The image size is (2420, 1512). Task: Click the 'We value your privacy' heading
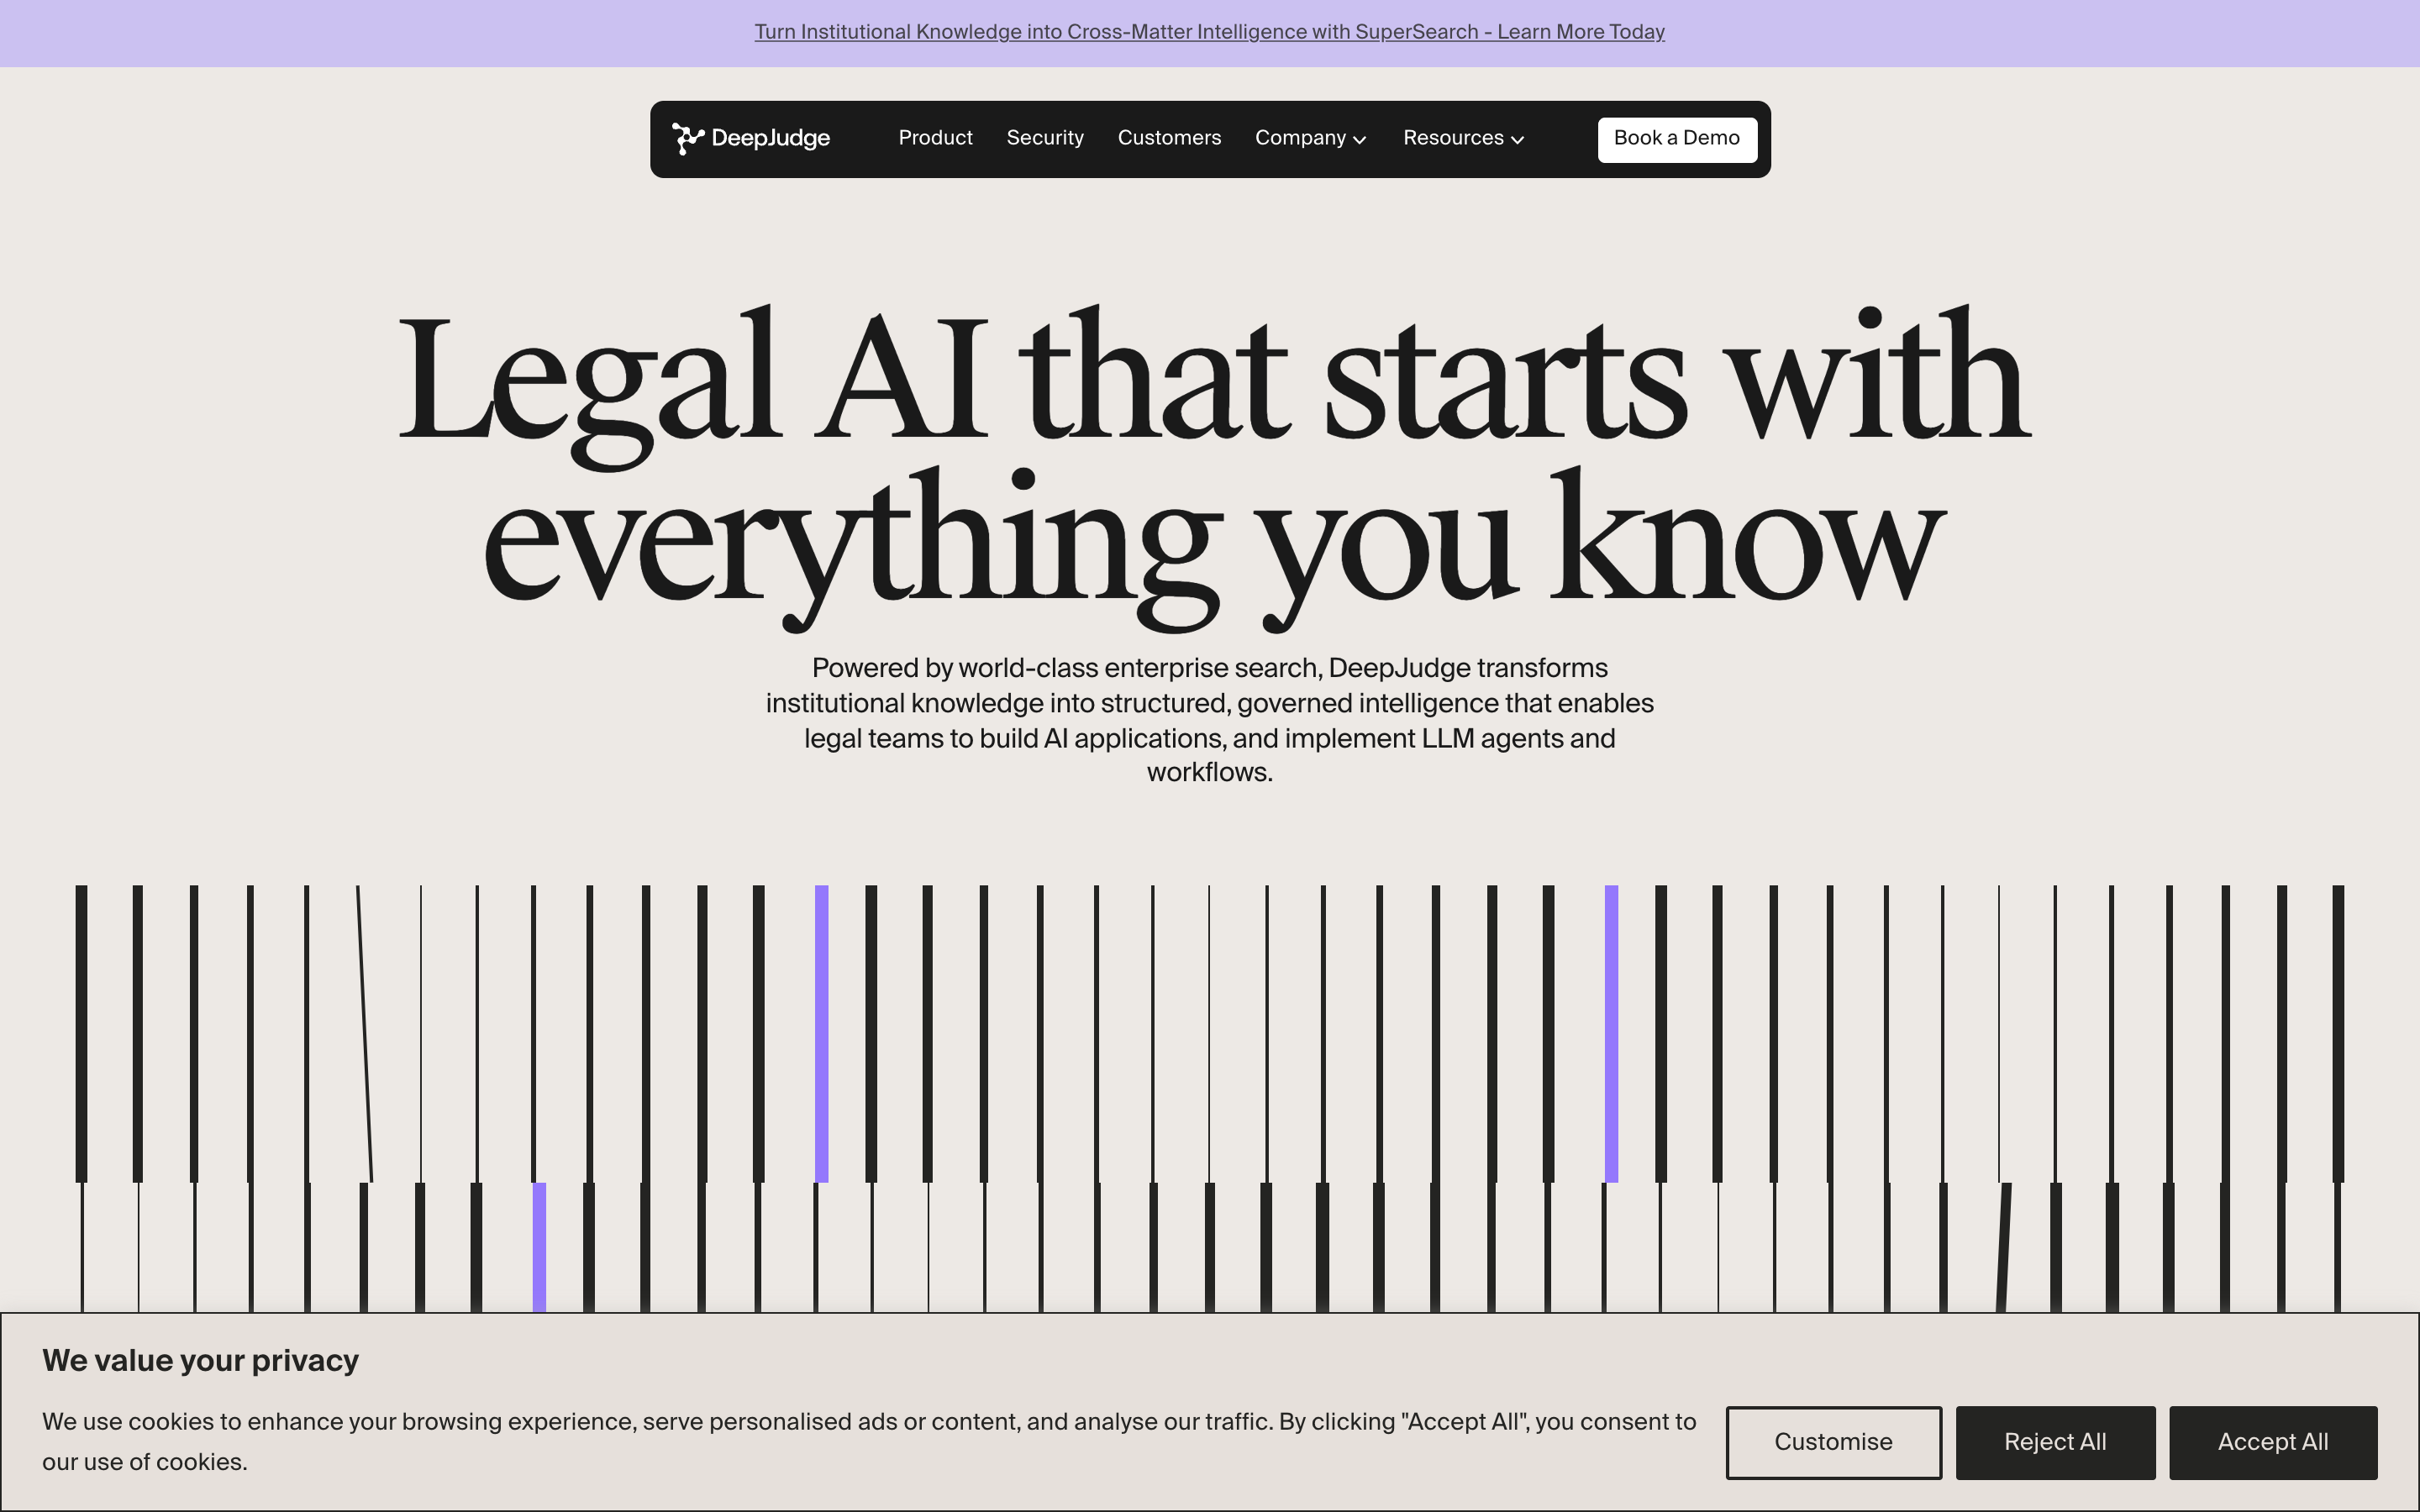pos(200,1360)
